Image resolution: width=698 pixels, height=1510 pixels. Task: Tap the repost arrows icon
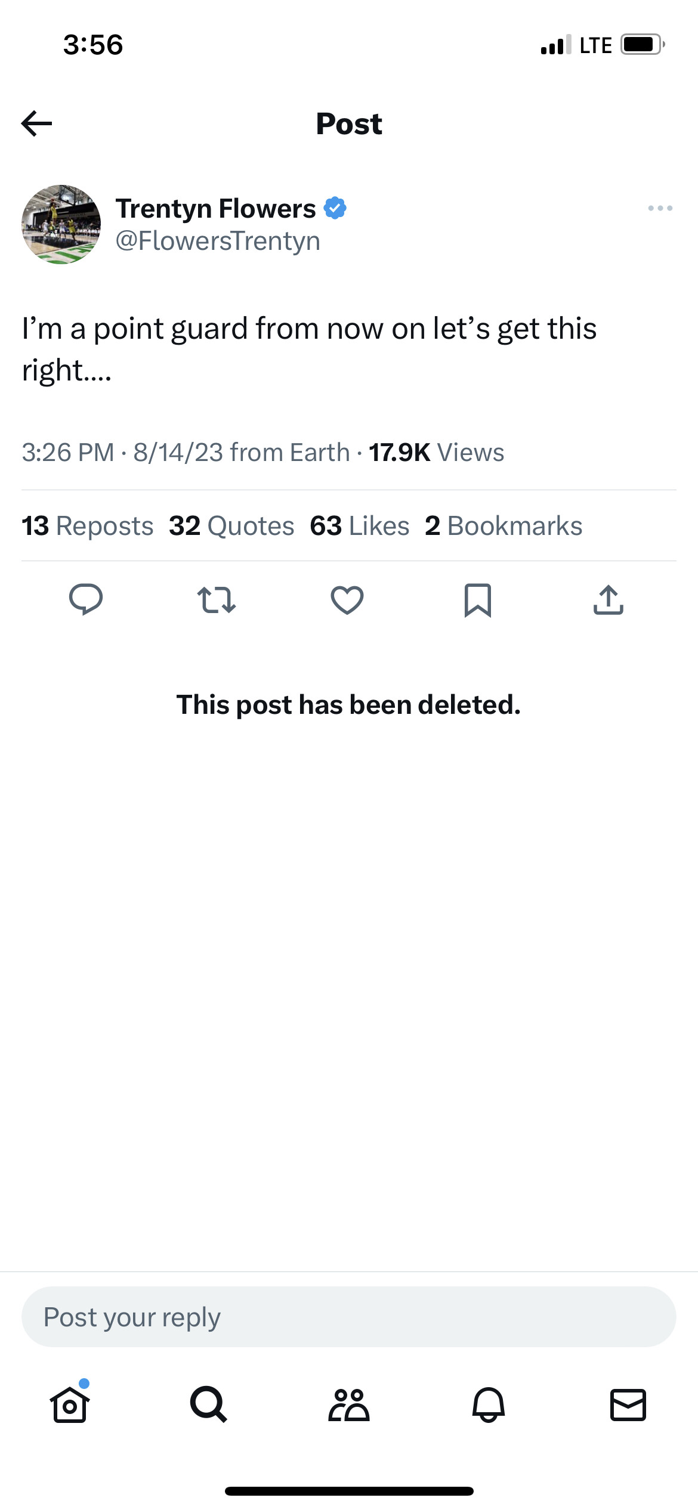coord(217,600)
